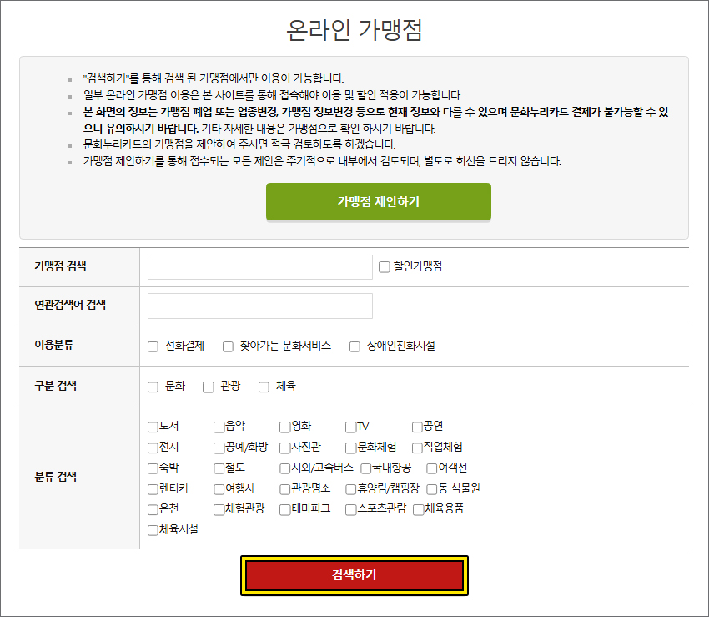Check the 관광 category checkbox
The height and width of the screenshot is (617, 709).
coord(209,387)
